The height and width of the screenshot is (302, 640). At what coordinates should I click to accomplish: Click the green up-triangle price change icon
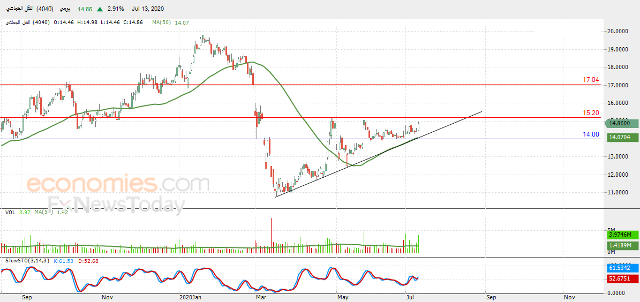coord(100,9)
